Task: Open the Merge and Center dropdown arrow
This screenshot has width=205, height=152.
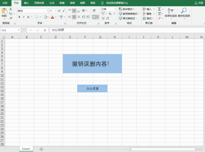Action: pyautogui.click(x=97, y=17)
